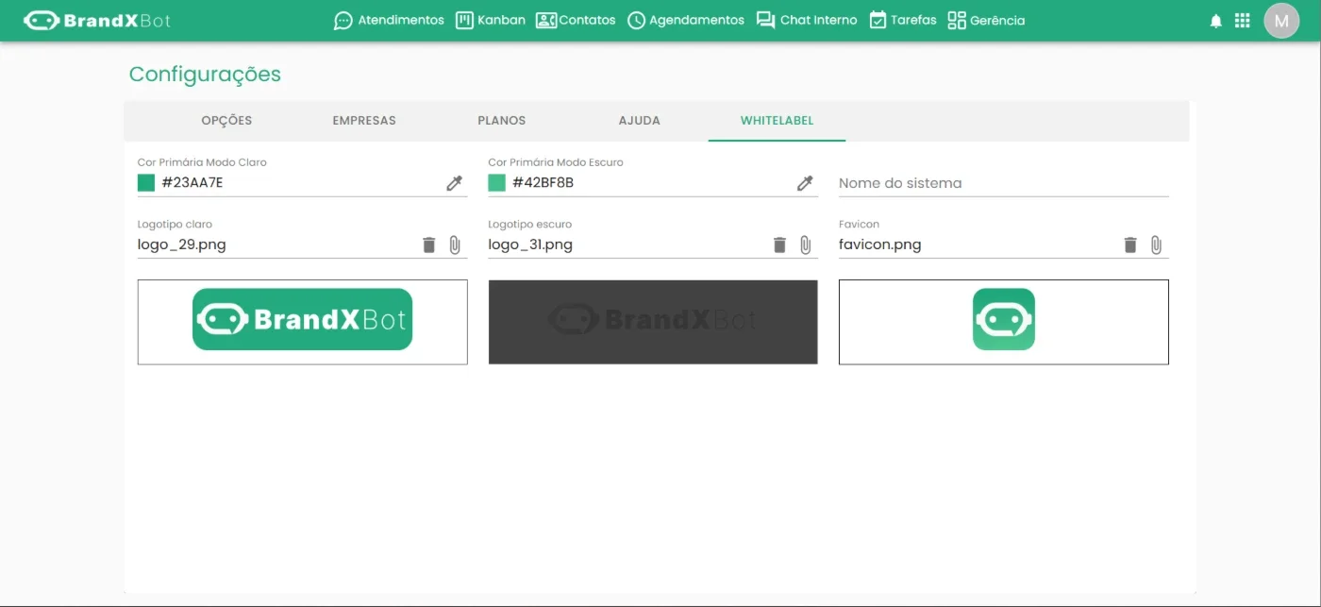Switch to the Empresas tab
Screen dimensions: 1321x607
[364, 121]
